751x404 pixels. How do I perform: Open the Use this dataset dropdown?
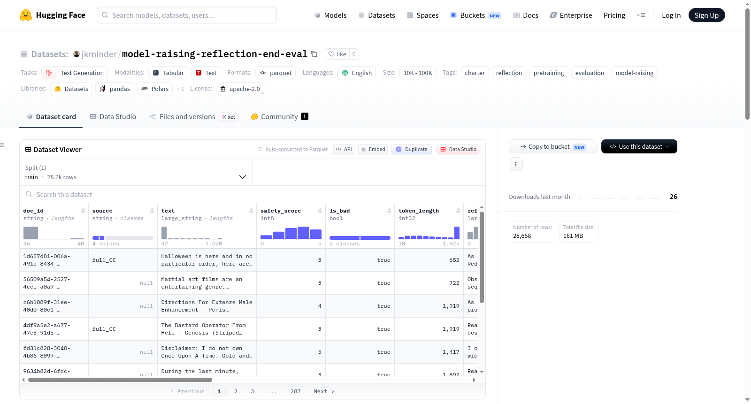pos(639,146)
